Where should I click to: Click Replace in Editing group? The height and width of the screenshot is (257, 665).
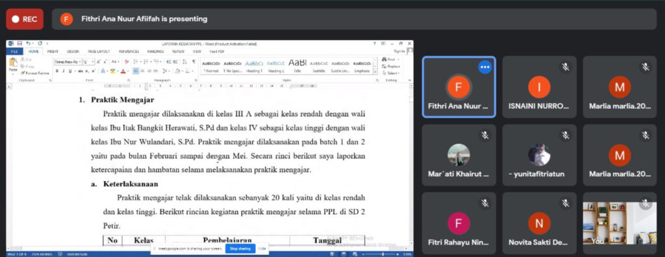[390, 67]
